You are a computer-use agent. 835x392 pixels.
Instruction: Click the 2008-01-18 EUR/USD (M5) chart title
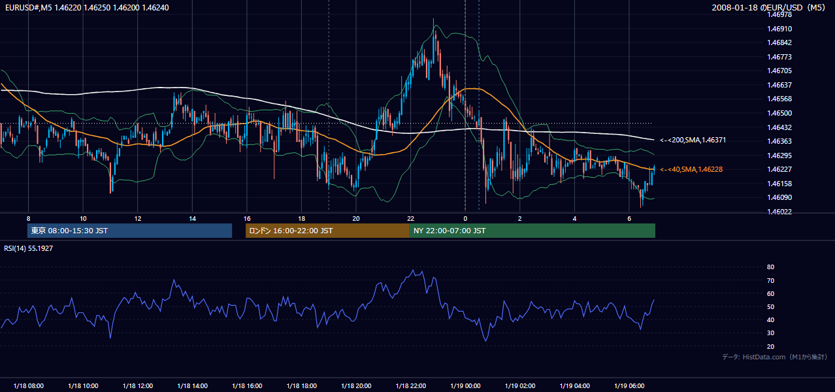[769, 7]
